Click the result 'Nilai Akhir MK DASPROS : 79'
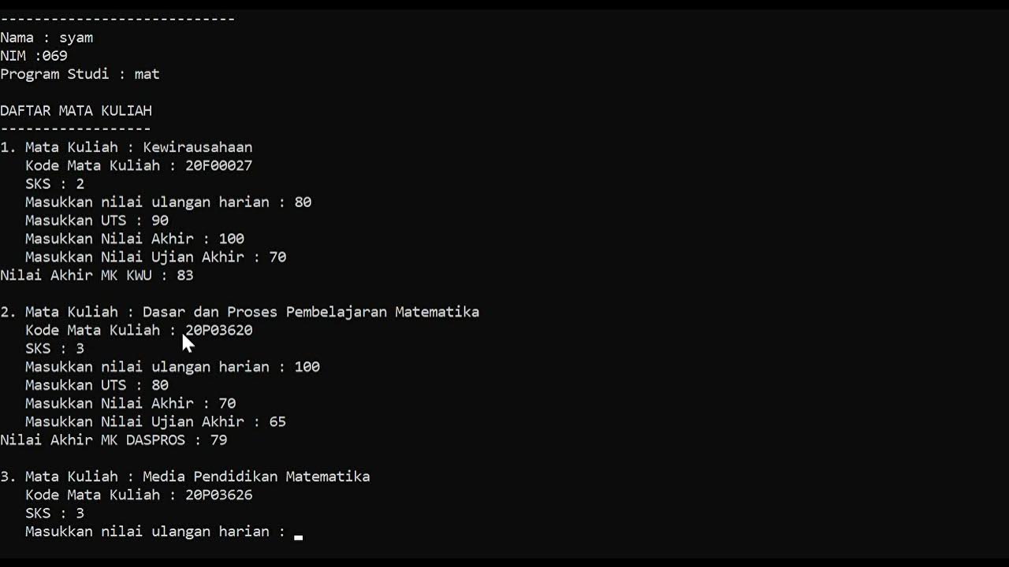The image size is (1009, 567). pyautogui.click(x=114, y=440)
